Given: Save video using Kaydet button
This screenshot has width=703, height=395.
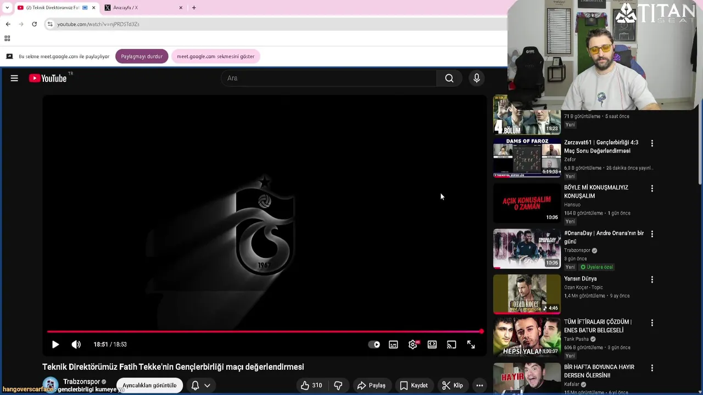Looking at the screenshot, I should pos(414,385).
